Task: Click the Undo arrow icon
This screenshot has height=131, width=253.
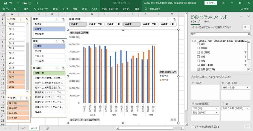Action: 11,3
